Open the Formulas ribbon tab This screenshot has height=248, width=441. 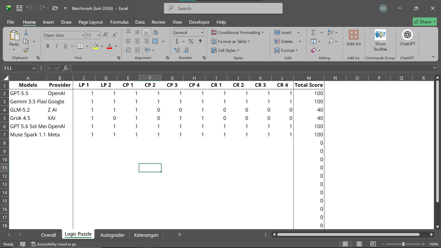pos(119,22)
